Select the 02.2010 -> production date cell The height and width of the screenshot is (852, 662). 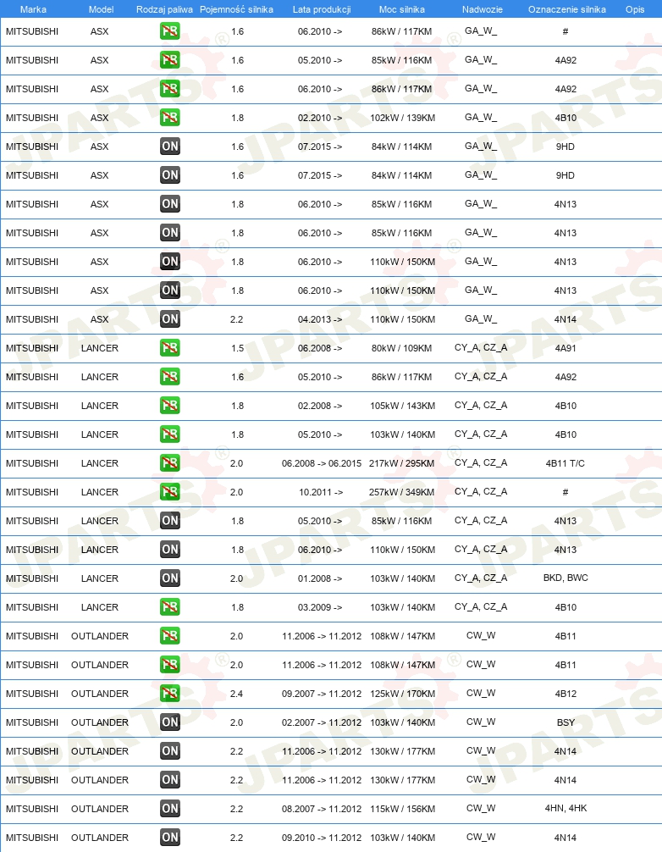tap(320, 118)
